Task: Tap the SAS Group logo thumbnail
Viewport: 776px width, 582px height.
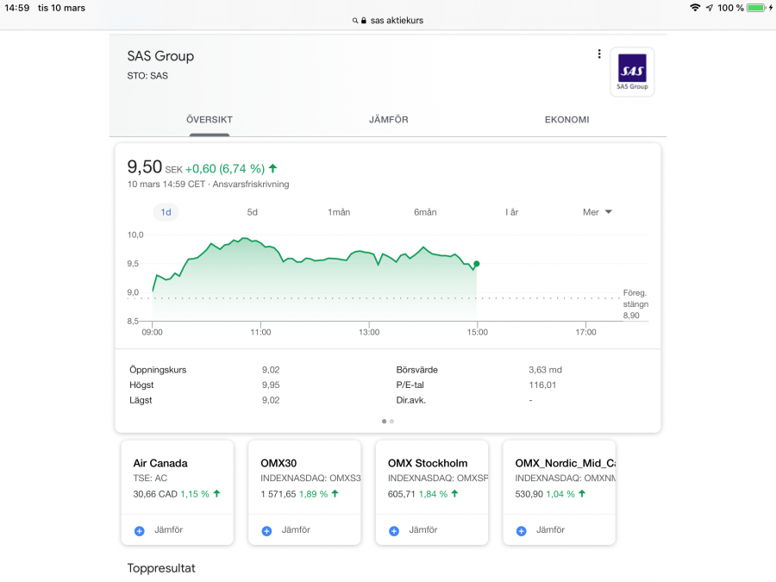Action: pyautogui.click(x=632, y=72)
